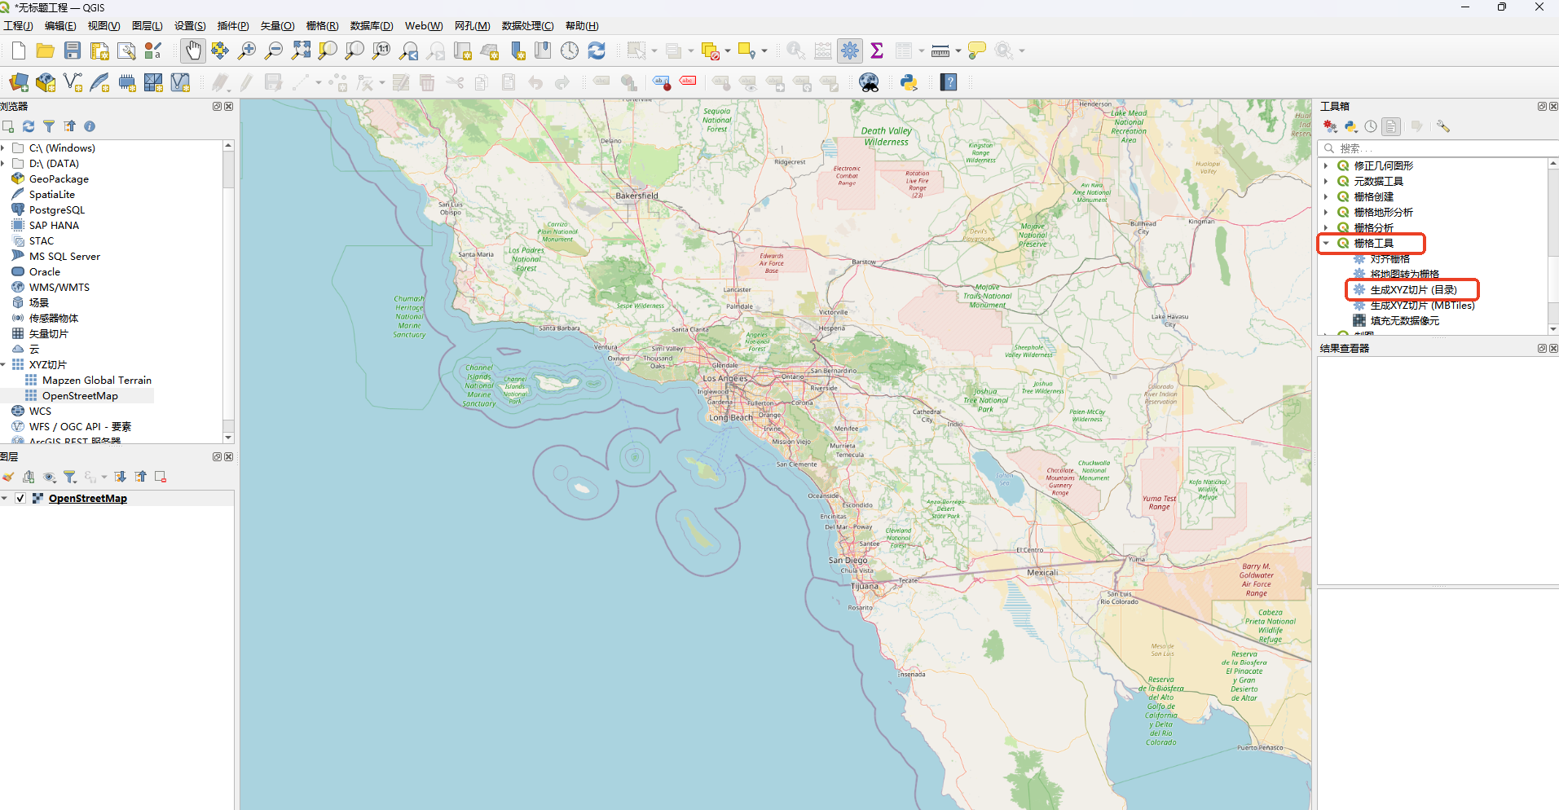Click the New GeoPackage Layer icon
Screen dimensions: 1559x810
point(46,82)
